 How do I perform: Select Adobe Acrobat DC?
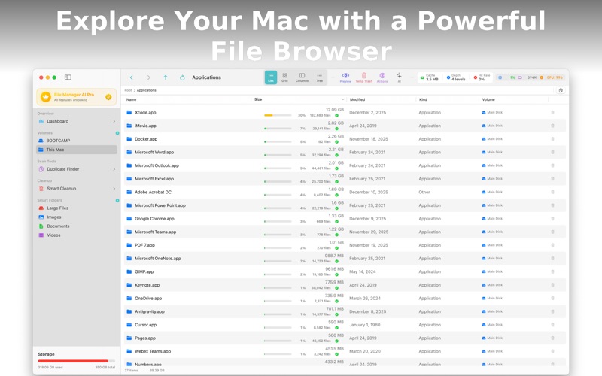[345, 193]
